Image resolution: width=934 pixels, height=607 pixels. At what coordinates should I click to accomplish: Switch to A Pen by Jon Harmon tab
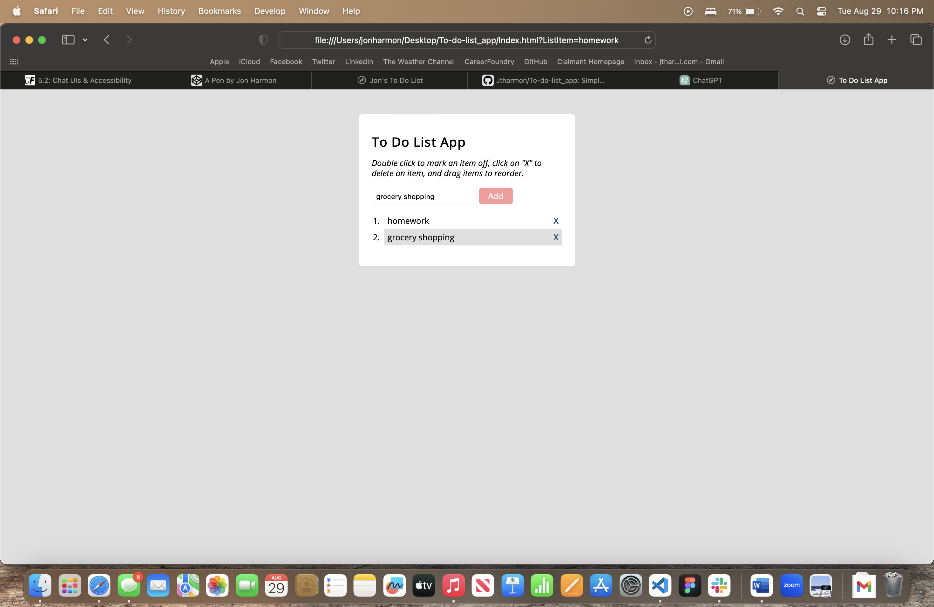[x=233, y=80]
